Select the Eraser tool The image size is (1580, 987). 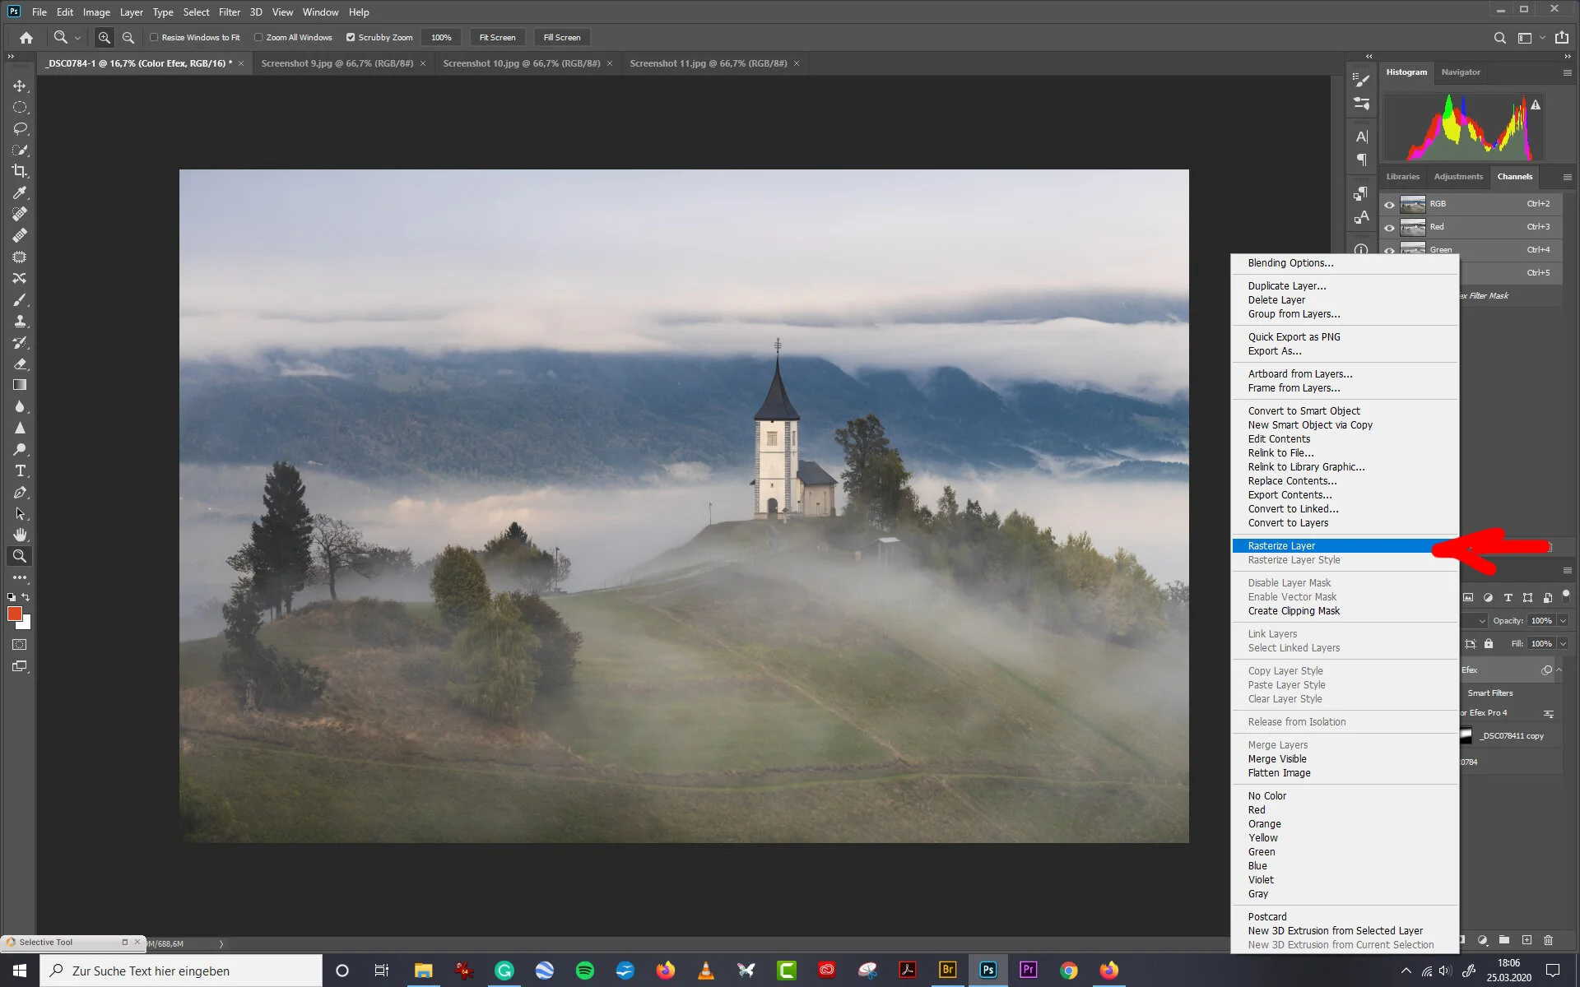[20, 364]
